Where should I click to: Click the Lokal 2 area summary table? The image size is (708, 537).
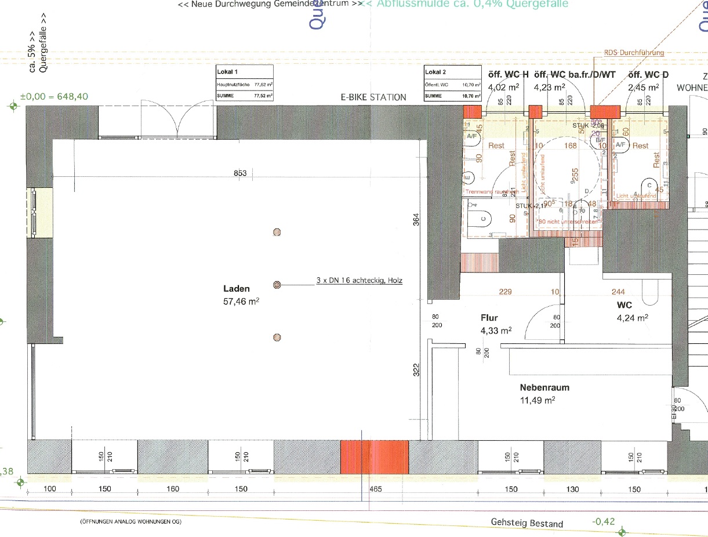pyautogui.click(x=453, y=84)
